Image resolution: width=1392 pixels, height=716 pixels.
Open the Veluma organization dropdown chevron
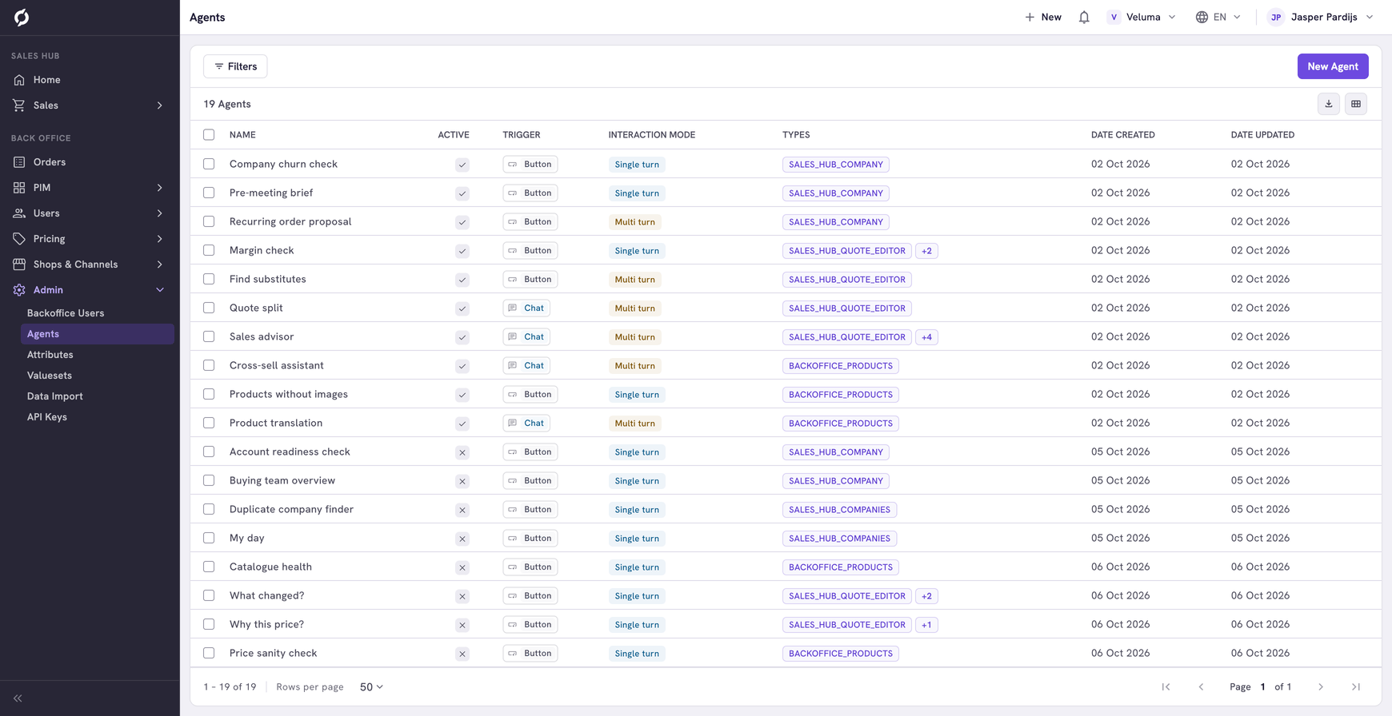pyautogui.click(x=1172, y=17)
